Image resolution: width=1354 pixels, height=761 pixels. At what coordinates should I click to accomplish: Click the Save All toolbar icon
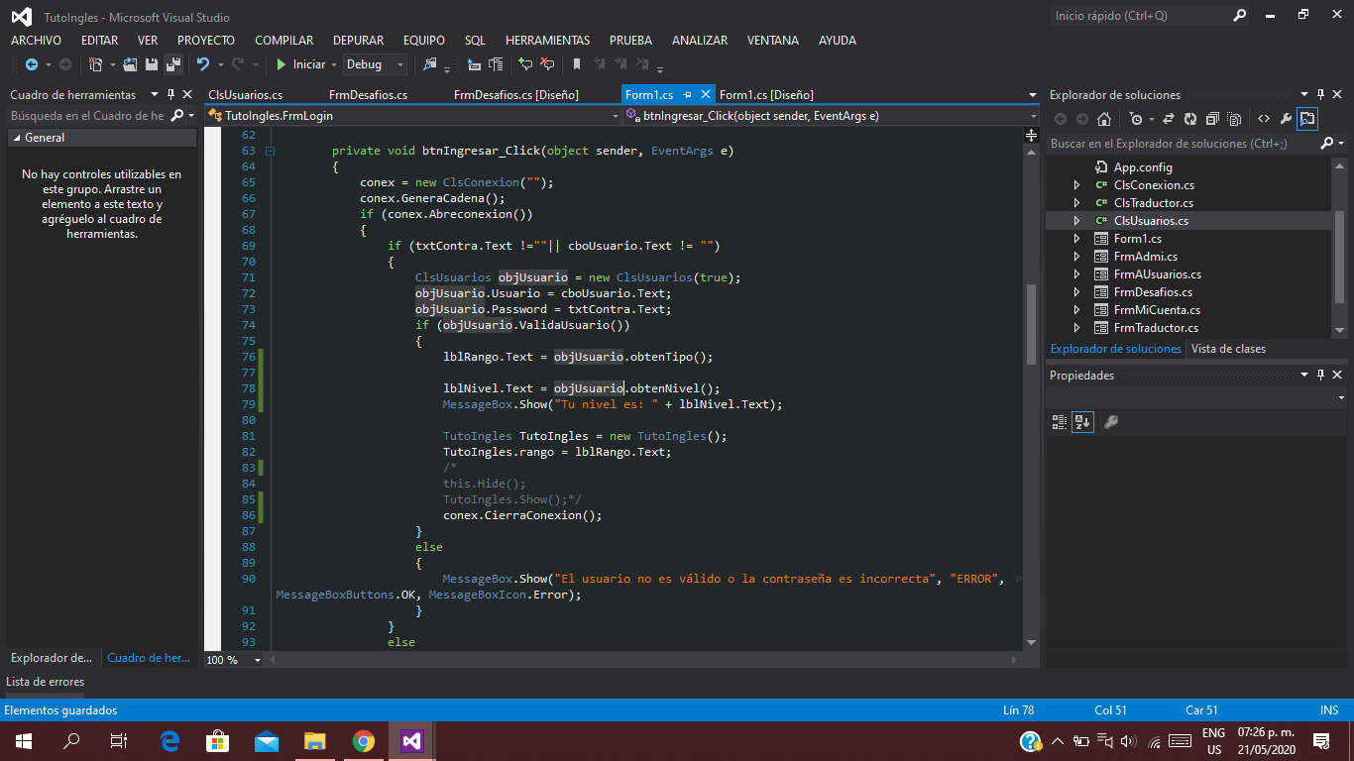(x=173, y=64)
